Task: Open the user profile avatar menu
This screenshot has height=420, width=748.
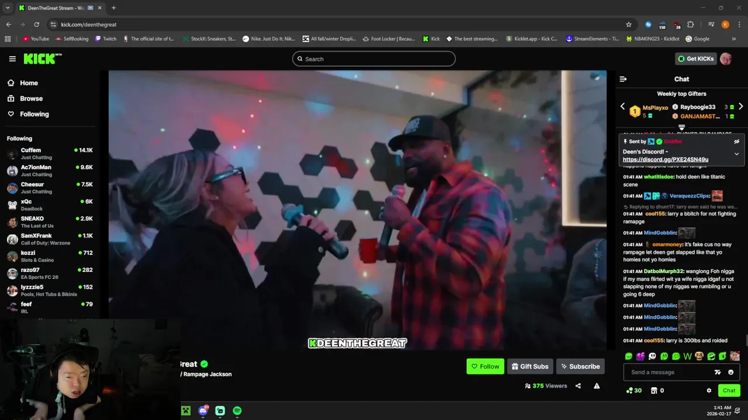Action: (726, 59)
